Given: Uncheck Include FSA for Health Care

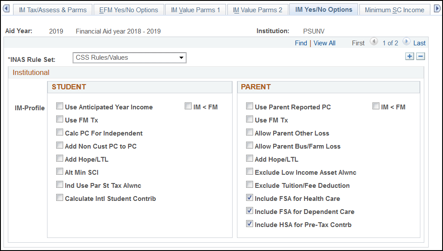Looking at the screenshot, I should 250,198.
